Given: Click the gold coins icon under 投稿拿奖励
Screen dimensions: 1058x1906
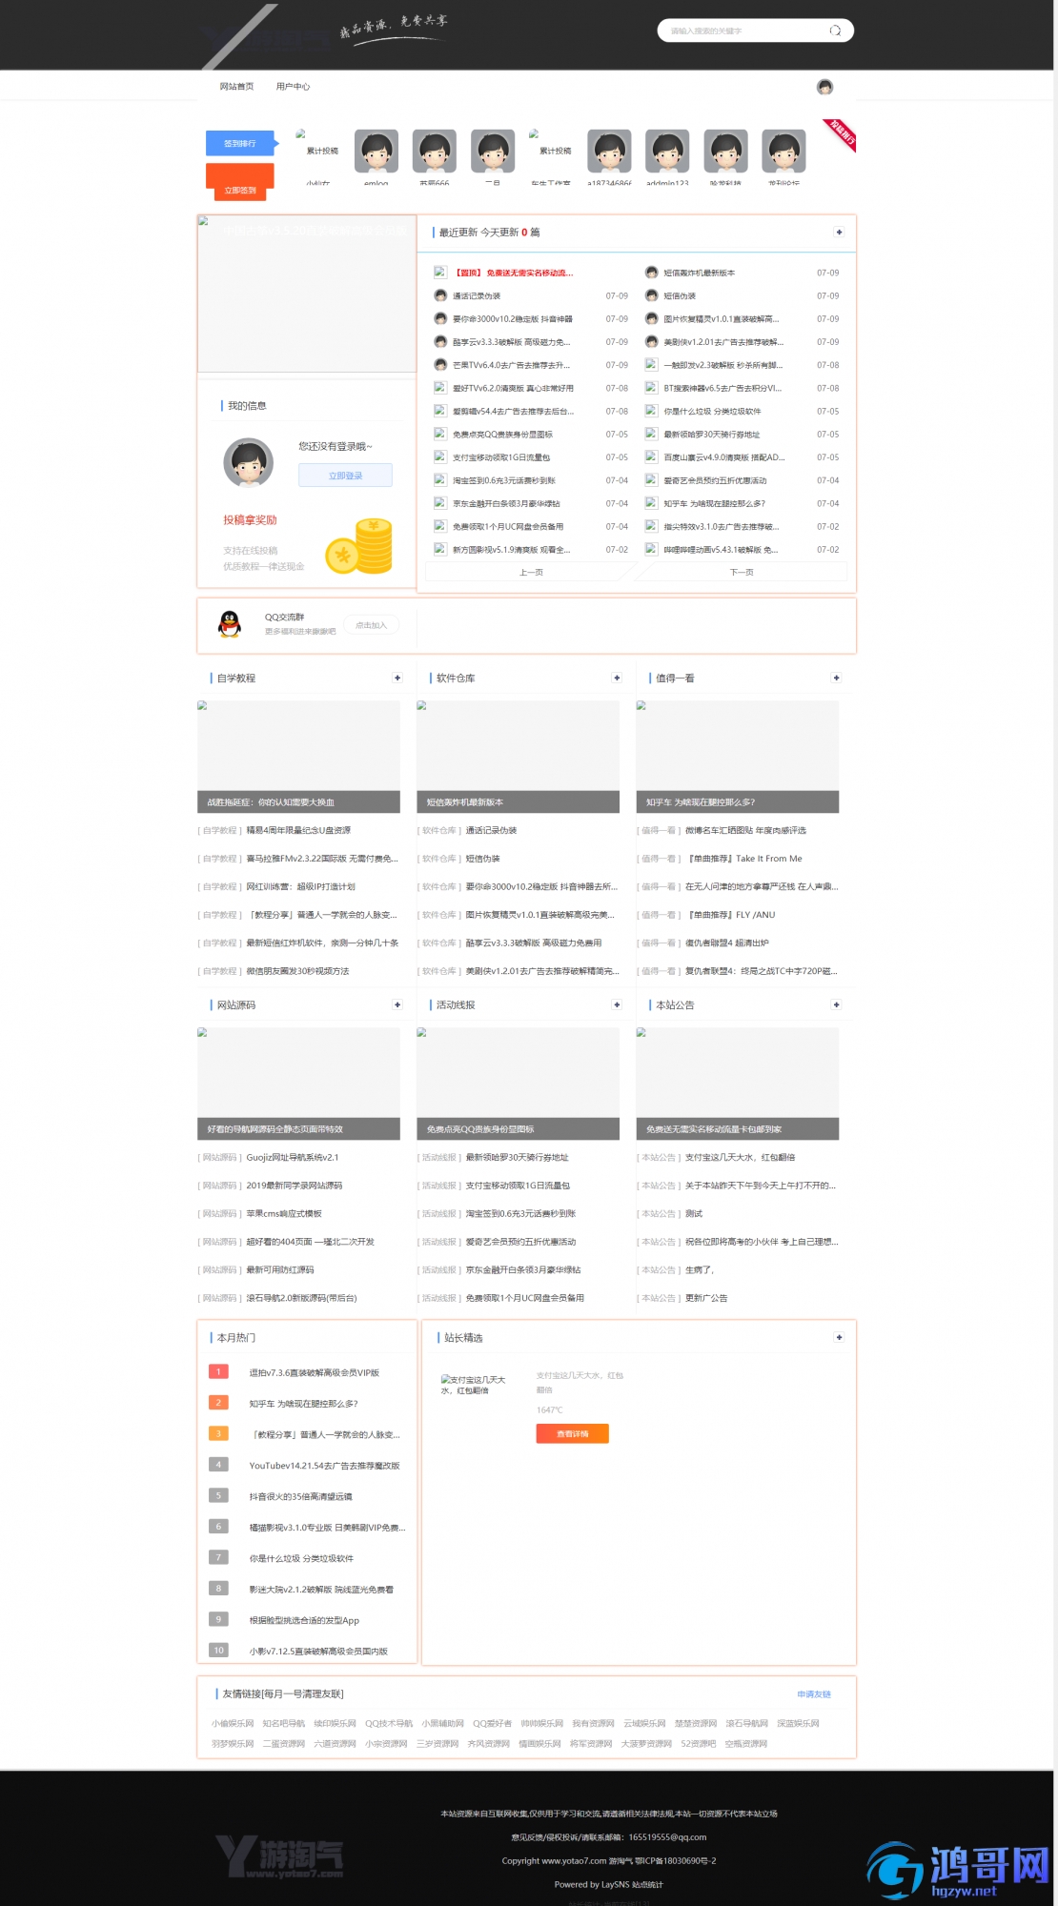Looking at the screenshot, I should (360, 546).
